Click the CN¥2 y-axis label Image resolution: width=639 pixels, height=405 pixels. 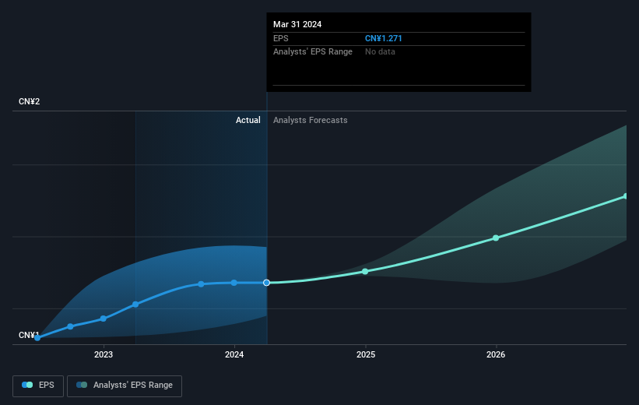[x=30, y=101]
